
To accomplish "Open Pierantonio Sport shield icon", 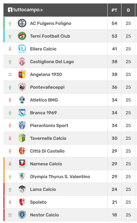I will (22, 125).
